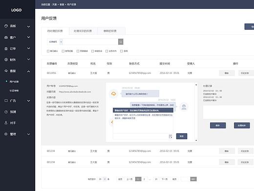Focus the chat message input field

pyautogui.click(x=141, y=137)
